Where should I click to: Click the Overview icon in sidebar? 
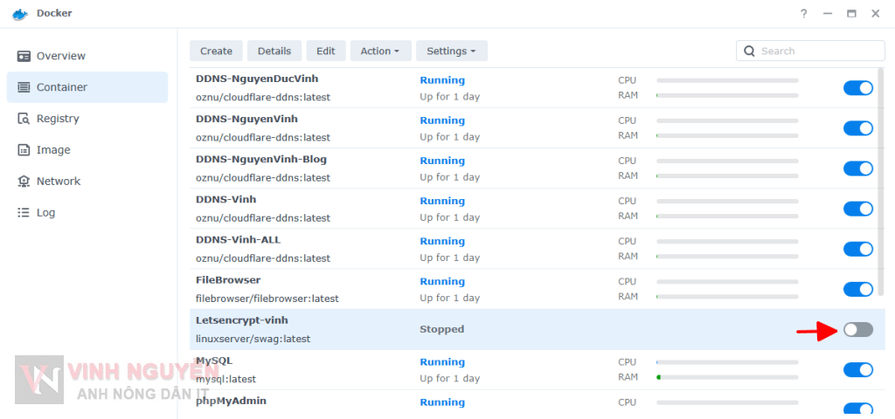24,56
